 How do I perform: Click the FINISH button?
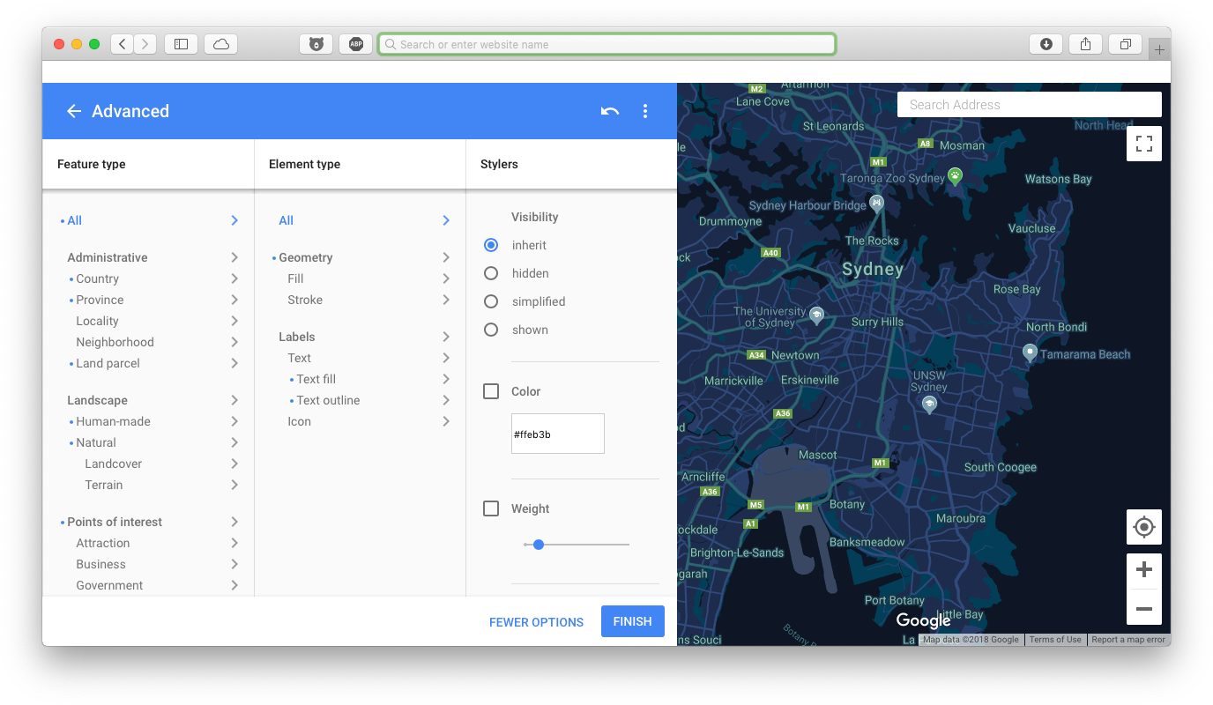(633, 621)
